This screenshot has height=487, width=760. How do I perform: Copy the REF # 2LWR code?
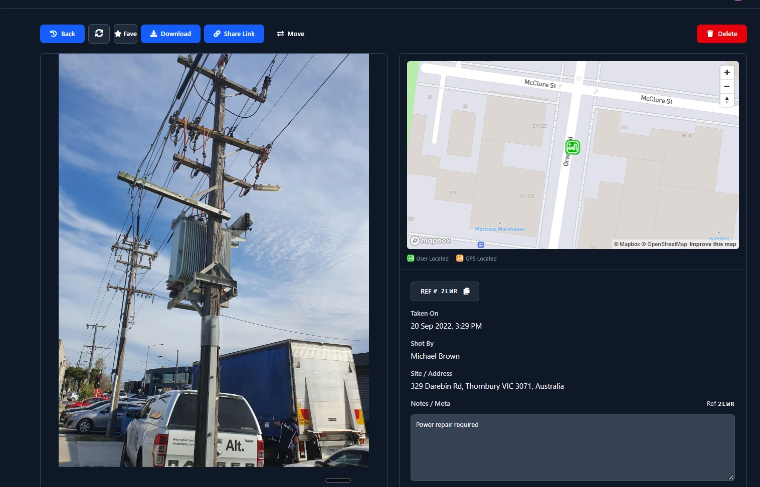pos(445,291)
